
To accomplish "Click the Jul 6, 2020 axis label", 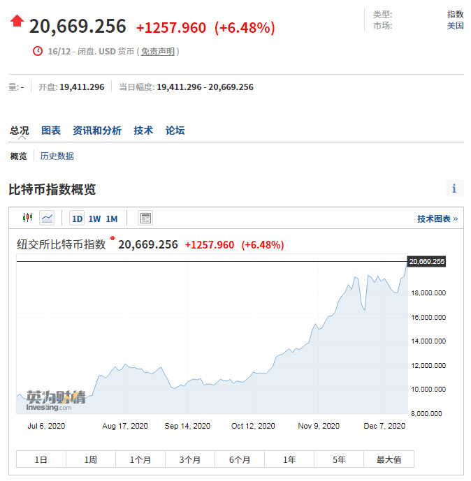I will (x=46, y=426).
